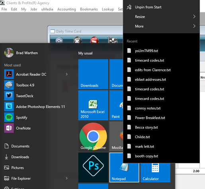Open the Calculator tile
Screen dimensions: 205x189
[x=155, y=173]
